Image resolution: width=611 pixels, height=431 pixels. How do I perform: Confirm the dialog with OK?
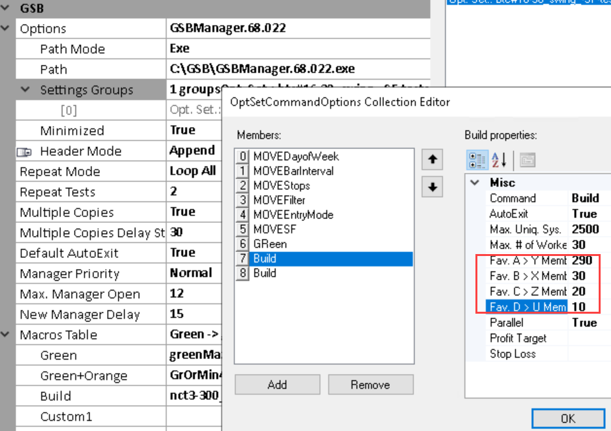tap(567, 418)
